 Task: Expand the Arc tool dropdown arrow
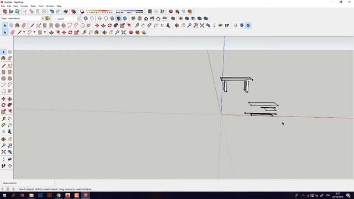coord(34,33)
